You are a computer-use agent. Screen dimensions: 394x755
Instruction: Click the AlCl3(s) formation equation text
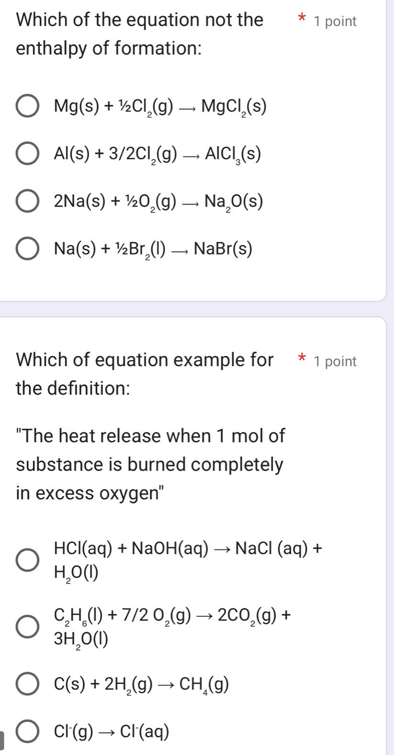point(158,154)
